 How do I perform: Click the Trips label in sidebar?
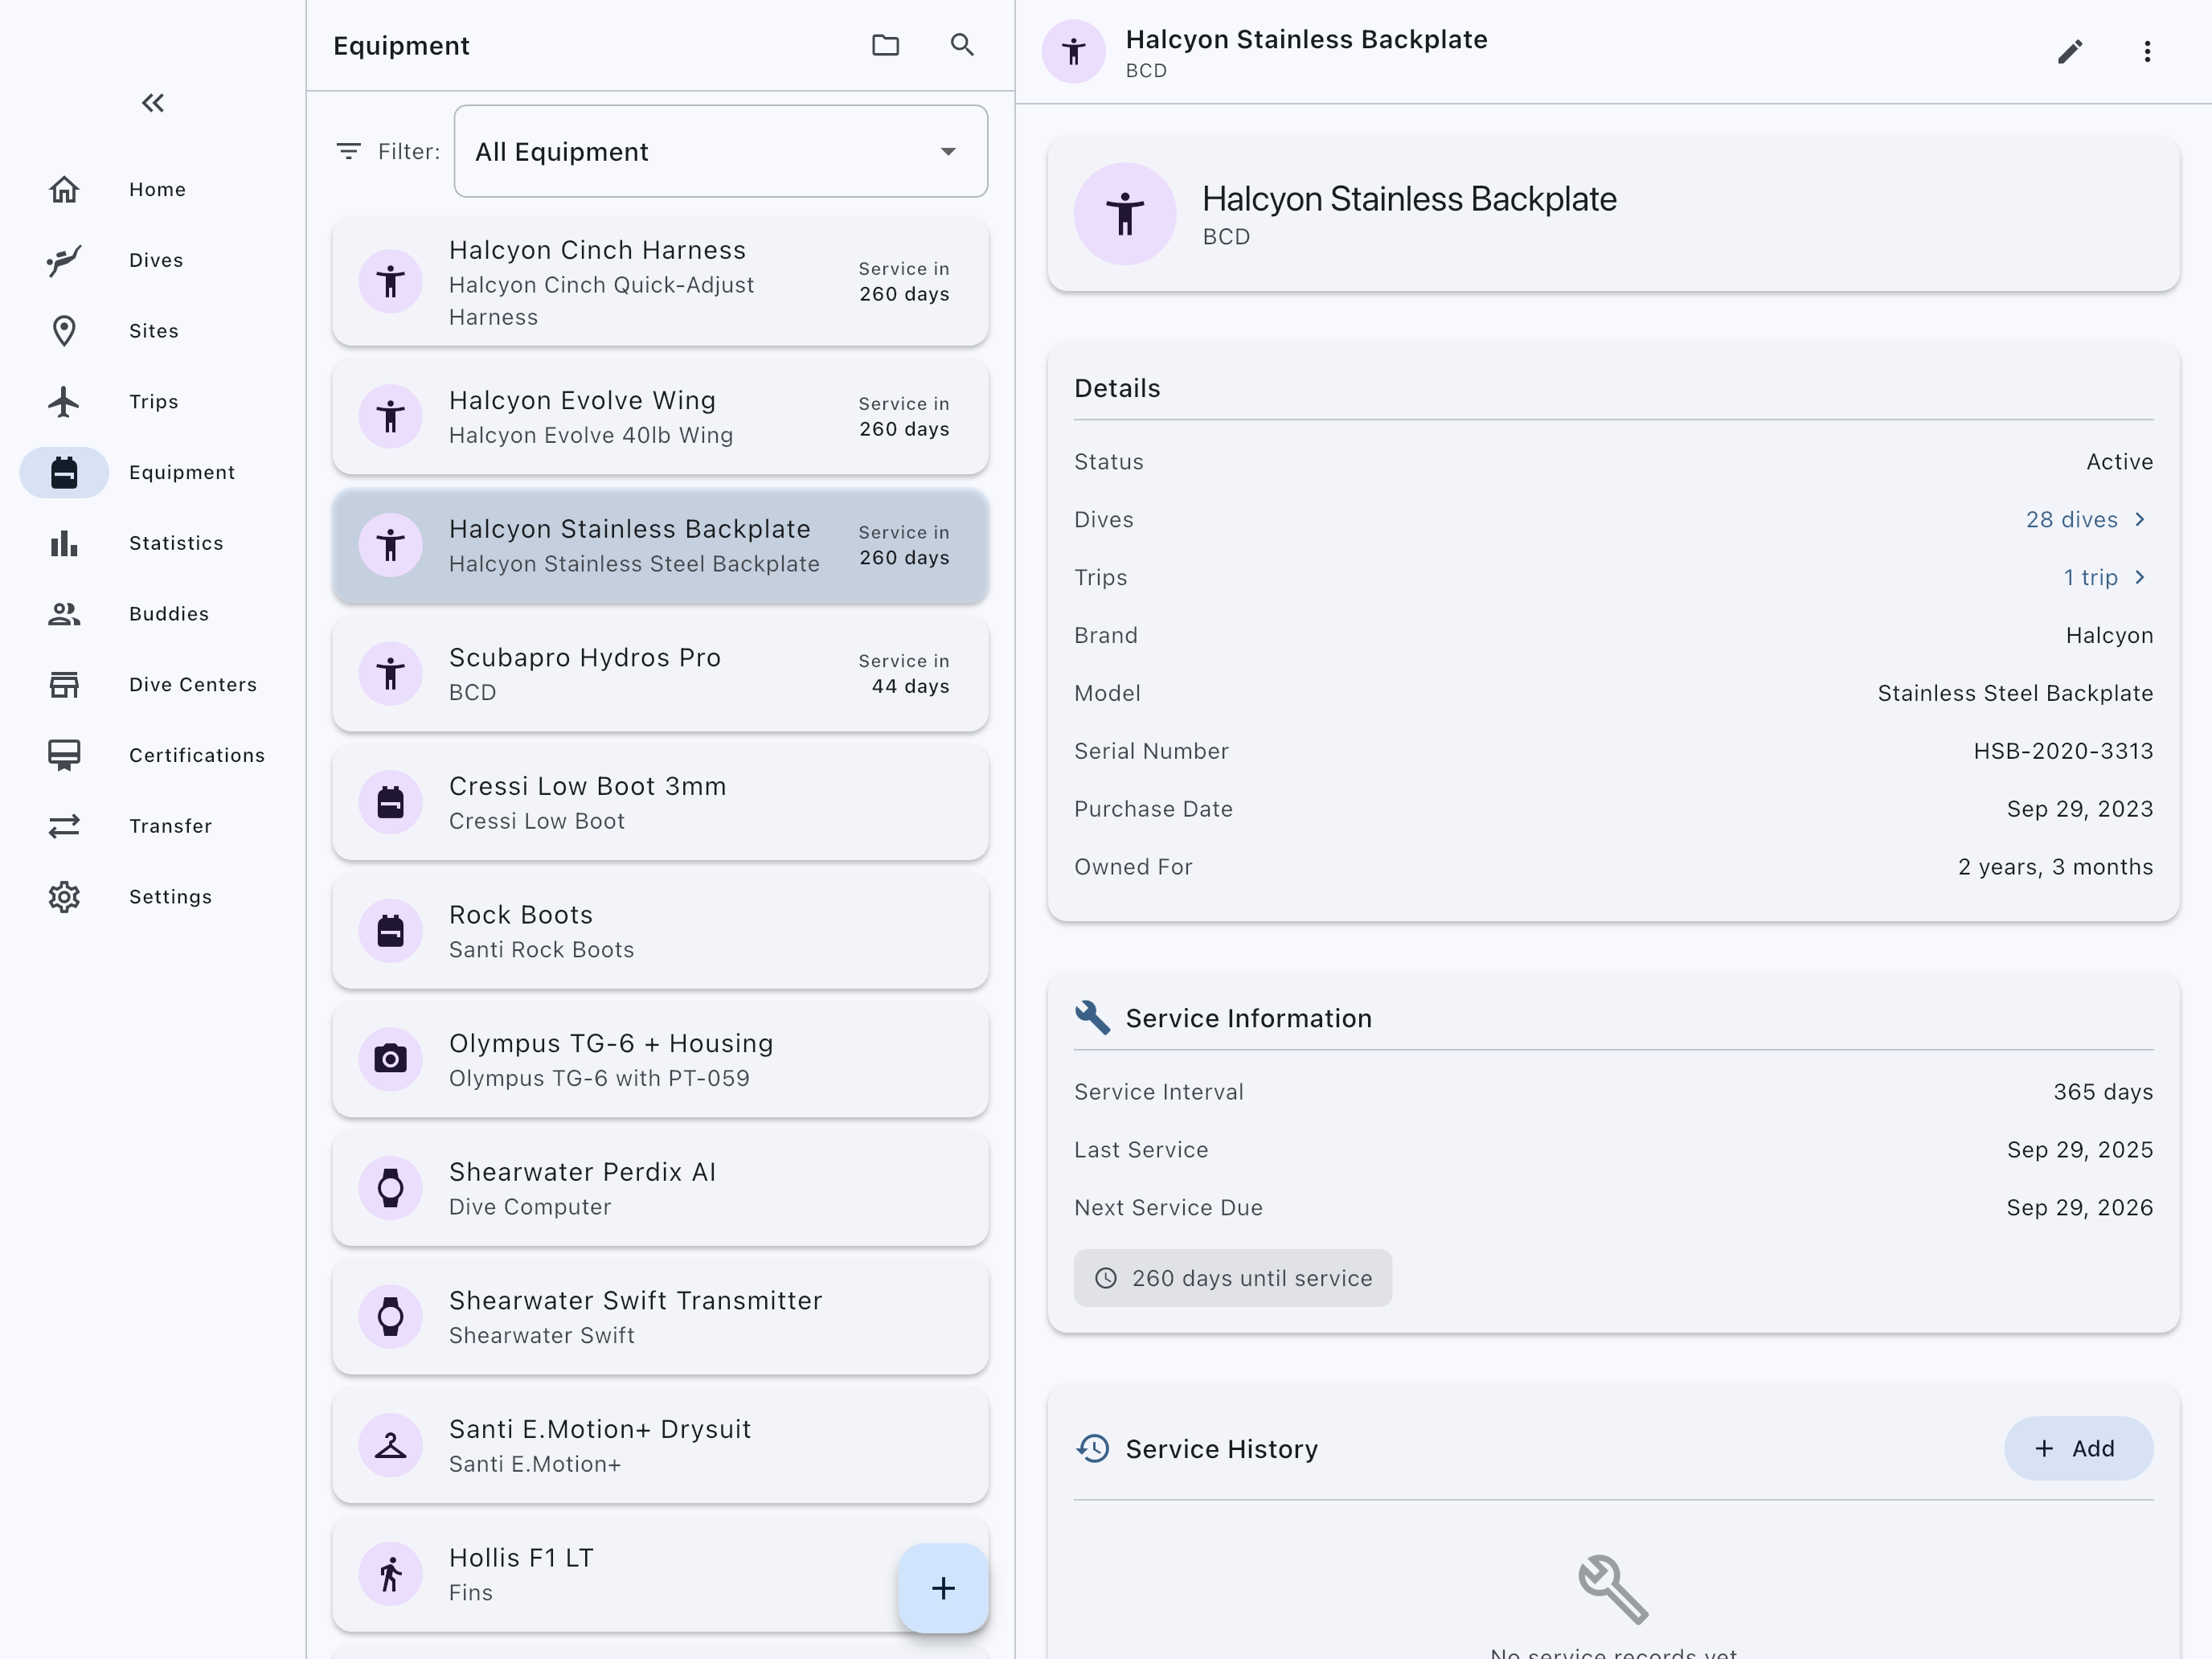[x=154, y=402]
